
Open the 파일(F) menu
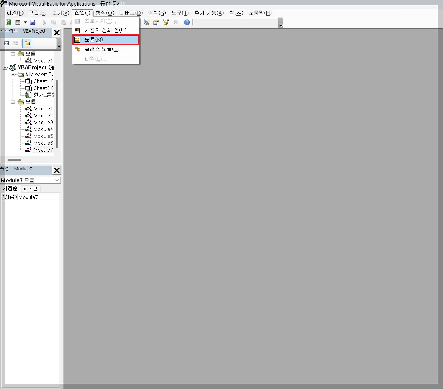tap(15, 13)
